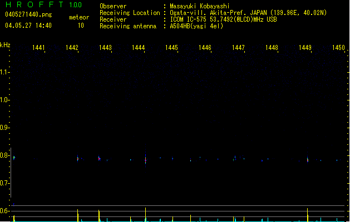Click the 1441 time axis marker
This screenshot has width=350, height=222.
pyautogui.click(x=38, y=48)
